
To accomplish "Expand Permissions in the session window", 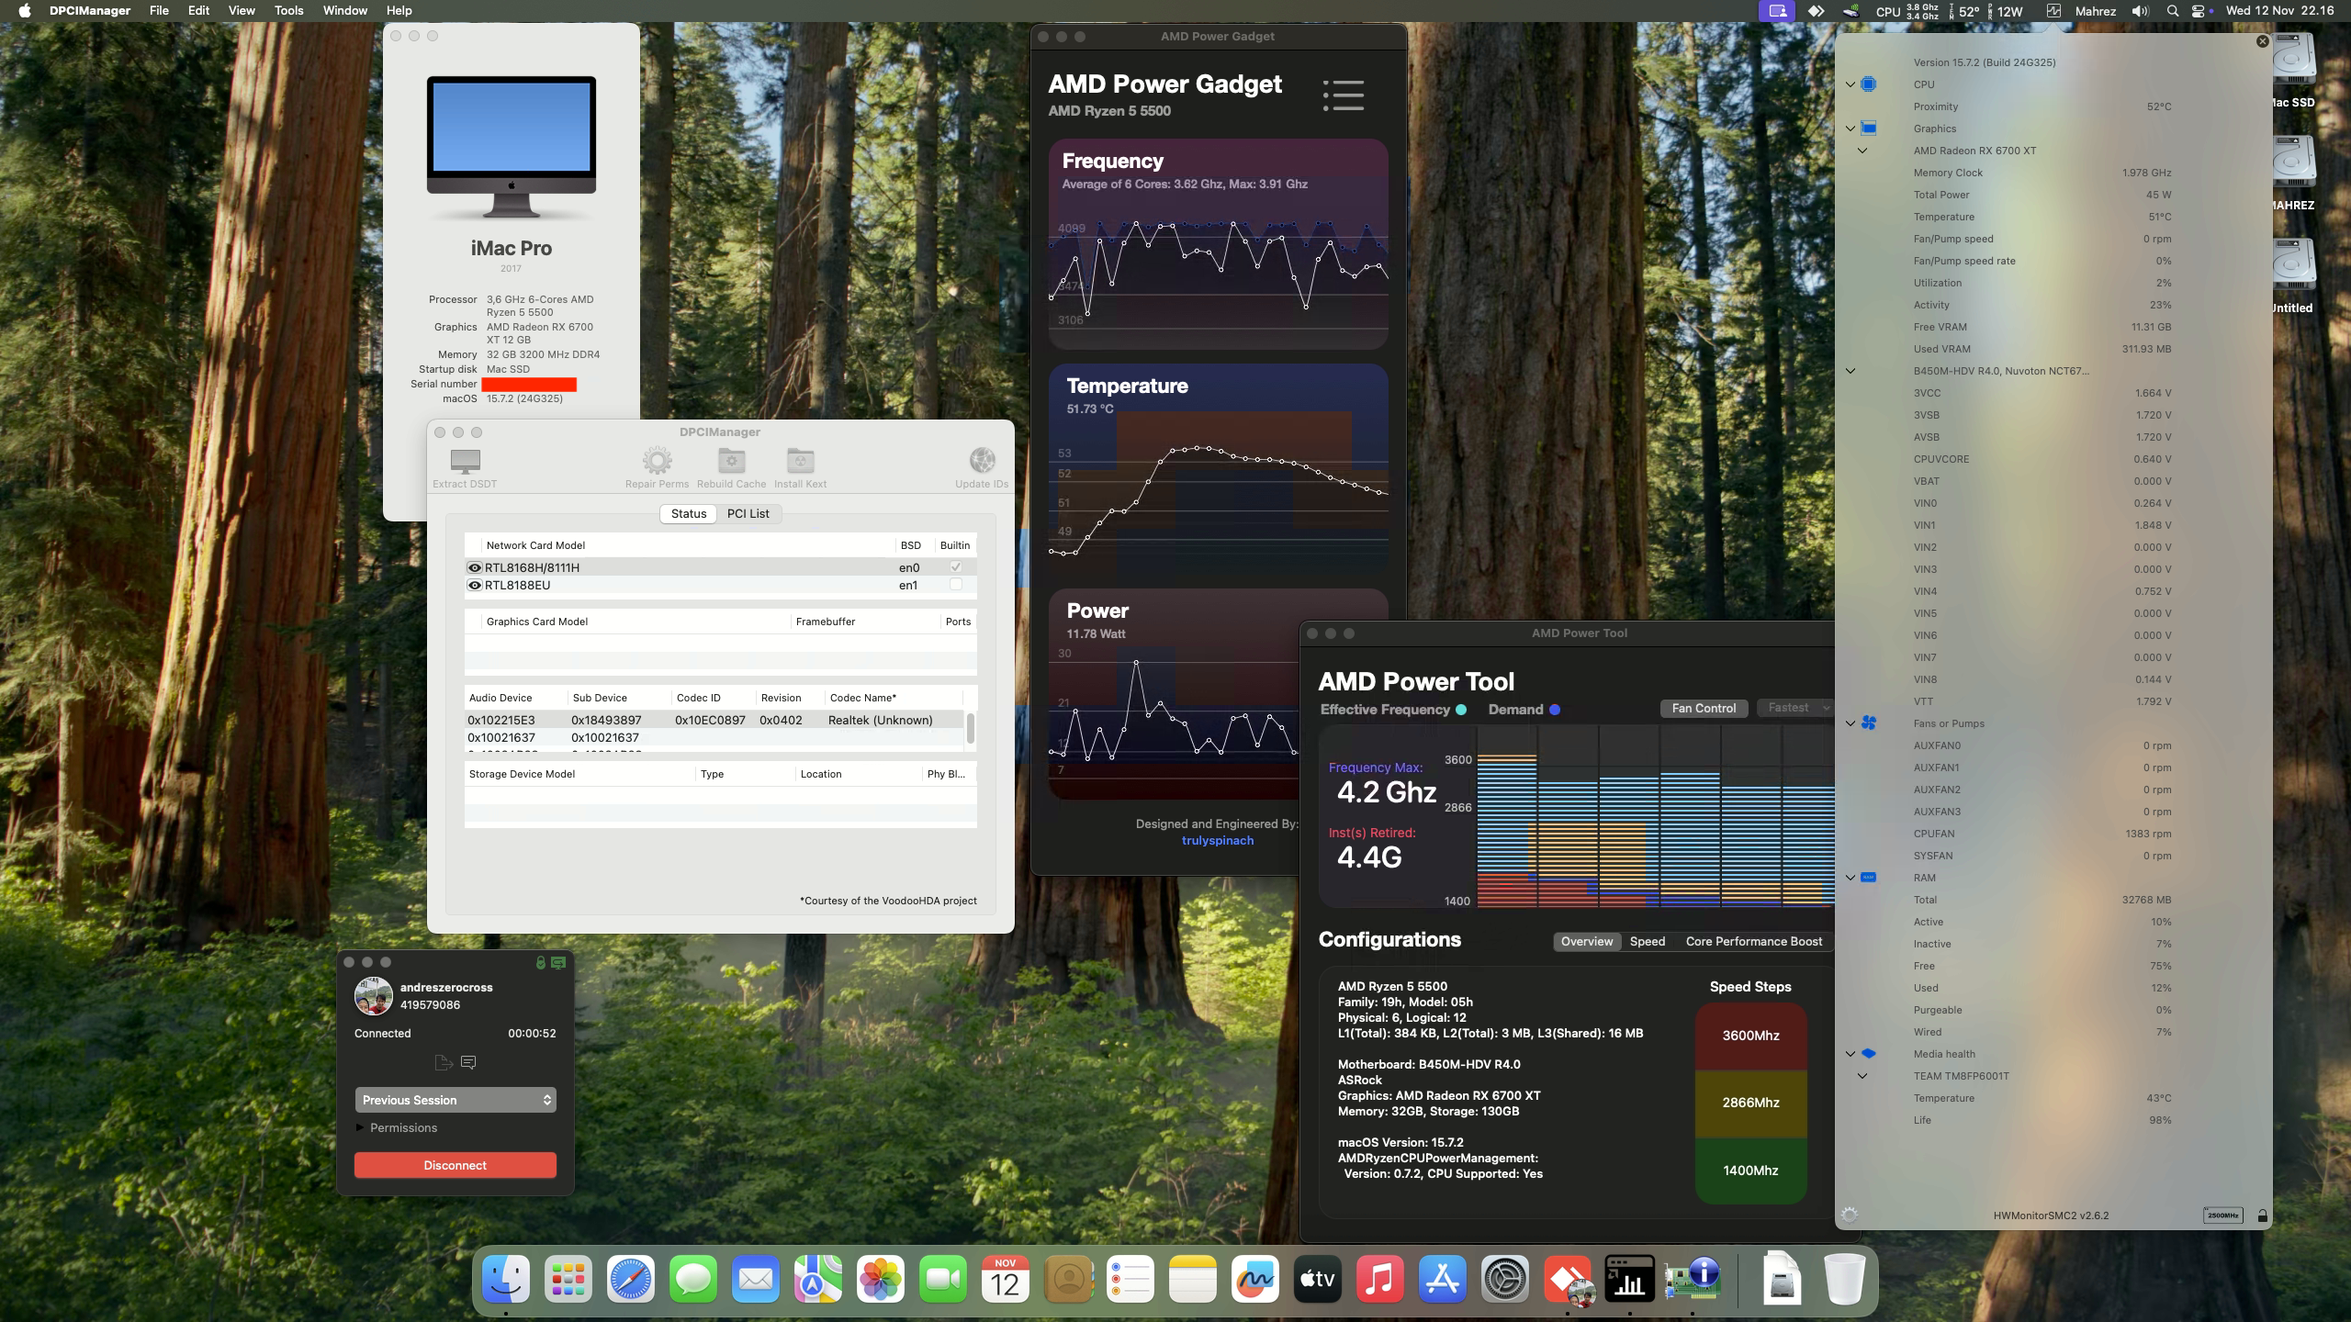I will [359, 1127].
